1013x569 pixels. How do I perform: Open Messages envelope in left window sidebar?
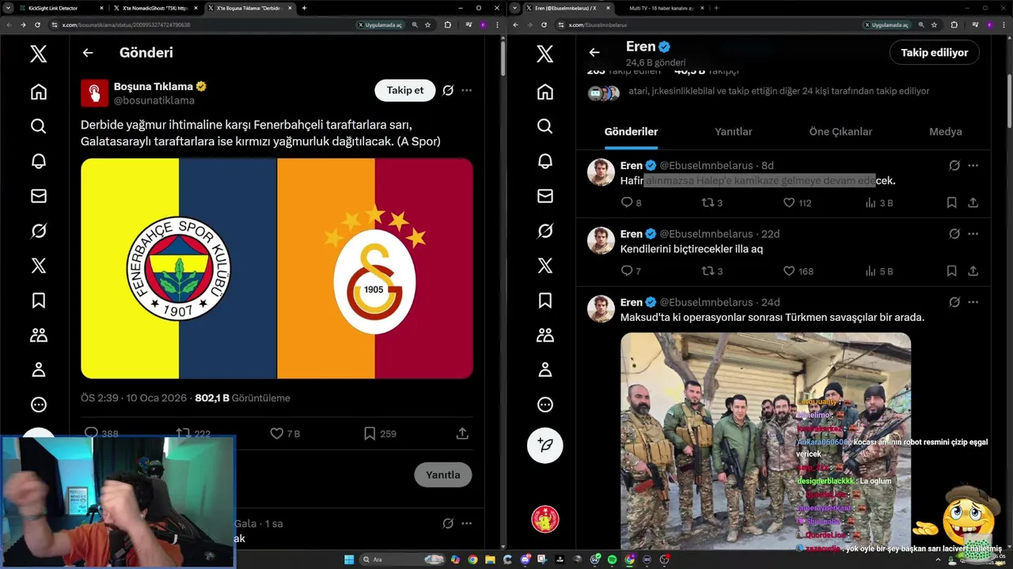pos(38,196)
